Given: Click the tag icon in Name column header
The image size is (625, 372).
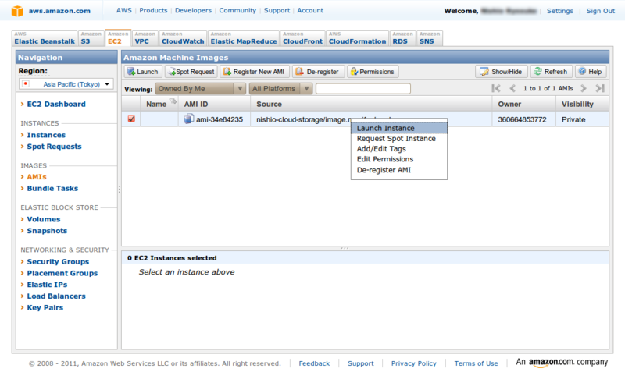Looking at the screenshot, I should (173, 101).
